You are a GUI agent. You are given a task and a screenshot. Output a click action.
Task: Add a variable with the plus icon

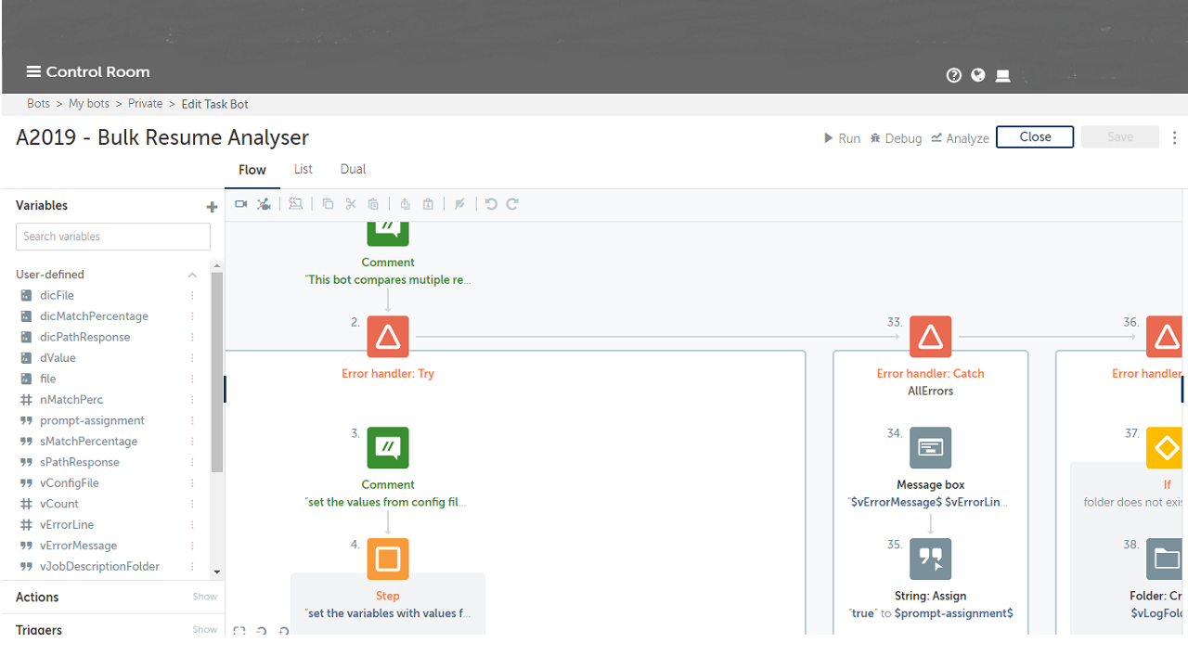click(x=212, y=207)
